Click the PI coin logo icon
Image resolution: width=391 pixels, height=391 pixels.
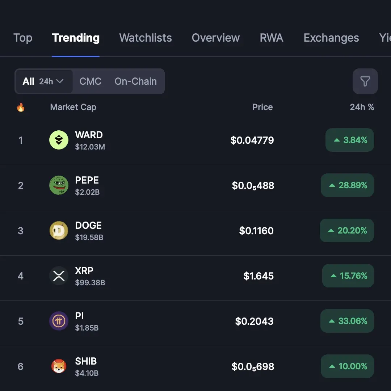[59, 321]
